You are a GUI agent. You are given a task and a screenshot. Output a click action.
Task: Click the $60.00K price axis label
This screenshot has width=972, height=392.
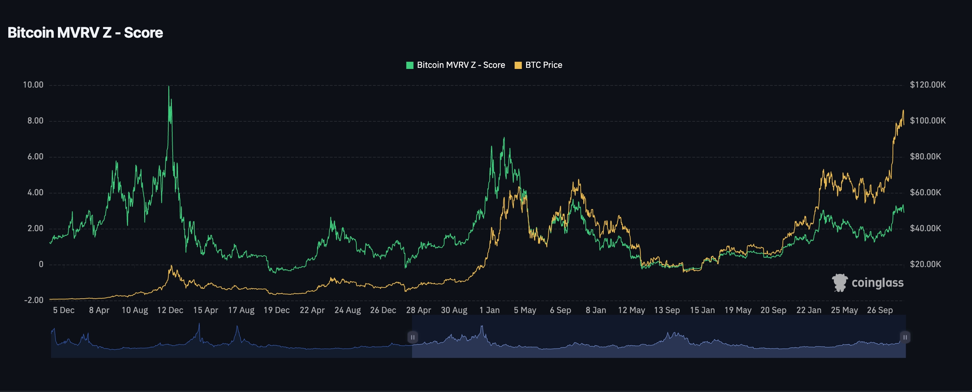tap(926, 192)
